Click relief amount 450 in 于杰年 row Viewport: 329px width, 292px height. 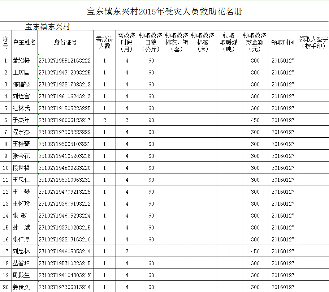(255, 120)
